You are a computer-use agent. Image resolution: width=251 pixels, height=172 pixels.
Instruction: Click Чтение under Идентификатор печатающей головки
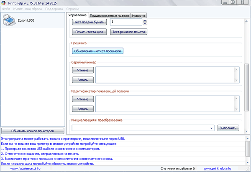(x=83, y=99)
